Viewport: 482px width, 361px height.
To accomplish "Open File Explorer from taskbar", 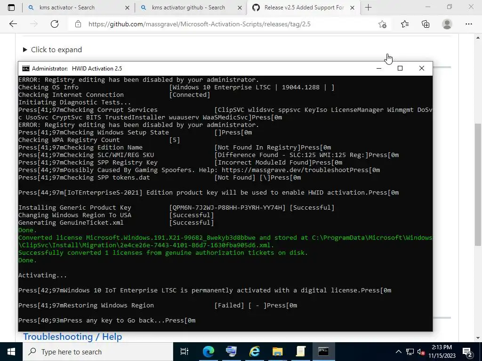I will (277, 352).
